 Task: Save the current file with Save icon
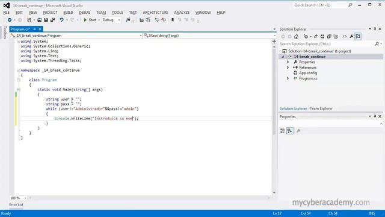coord(46,20)
